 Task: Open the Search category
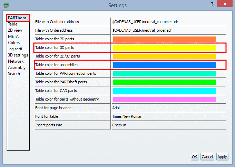pyautogui.click(x=14, y=74)
